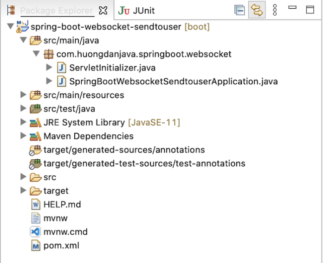Collapse the src/main/java source folder
This screenshot has width=323, height=263.
(24, 40)
